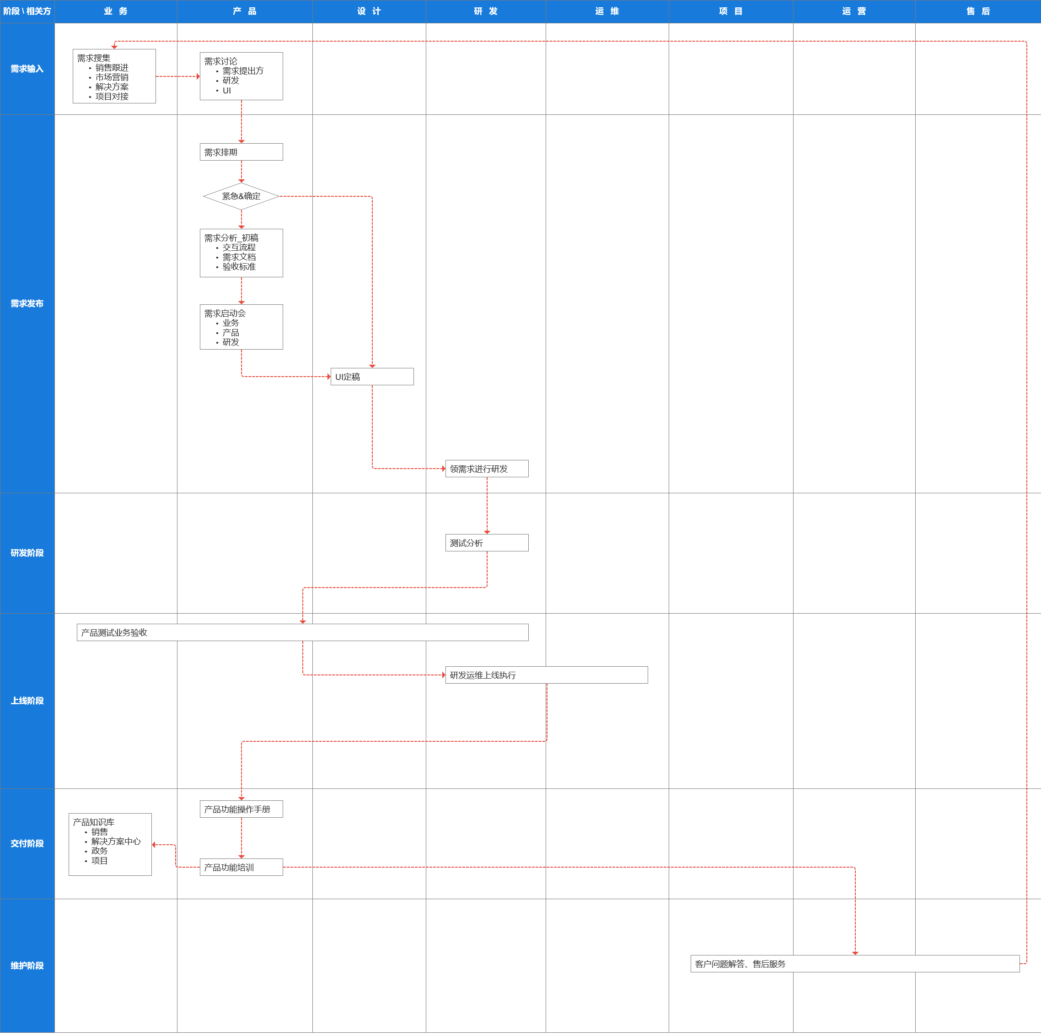
Task: Select the 售后 column header
Action: (978, 11)
